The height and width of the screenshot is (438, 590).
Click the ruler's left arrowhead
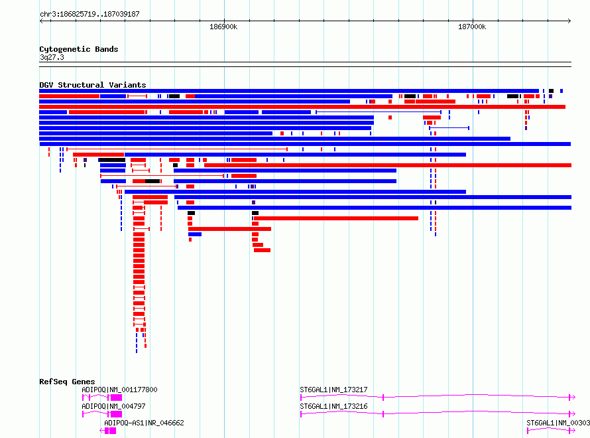coord(41,21)
